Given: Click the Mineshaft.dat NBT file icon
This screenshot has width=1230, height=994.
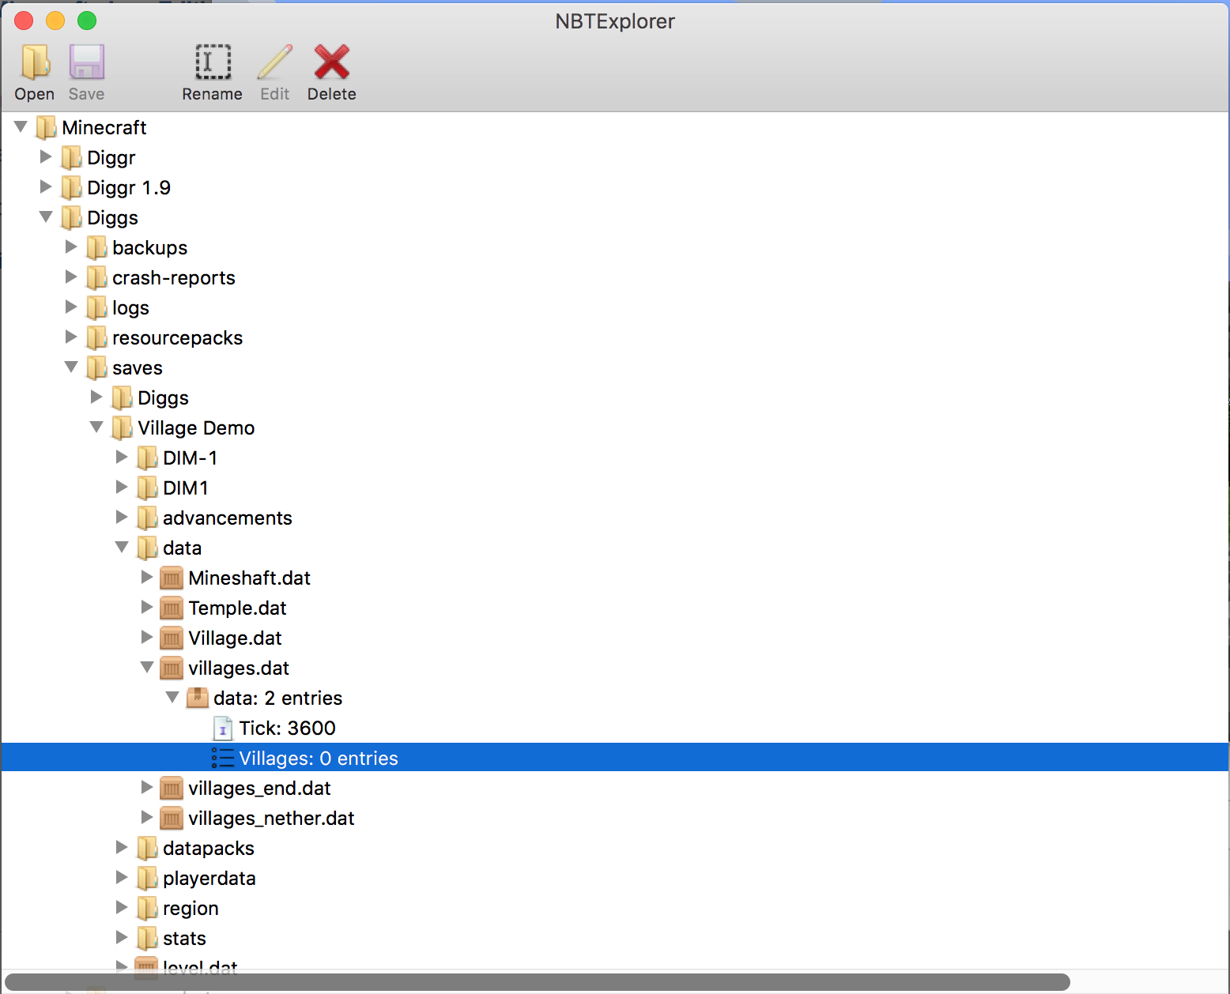Looking at the screenshot, I should tap(172, 578).
